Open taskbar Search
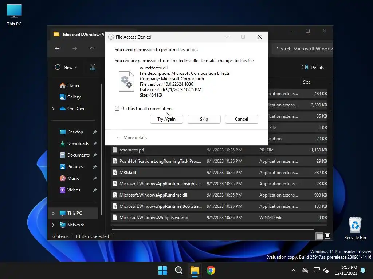Image resolution: width=373 pixels, height=279 pixels. tap(178, 270)
